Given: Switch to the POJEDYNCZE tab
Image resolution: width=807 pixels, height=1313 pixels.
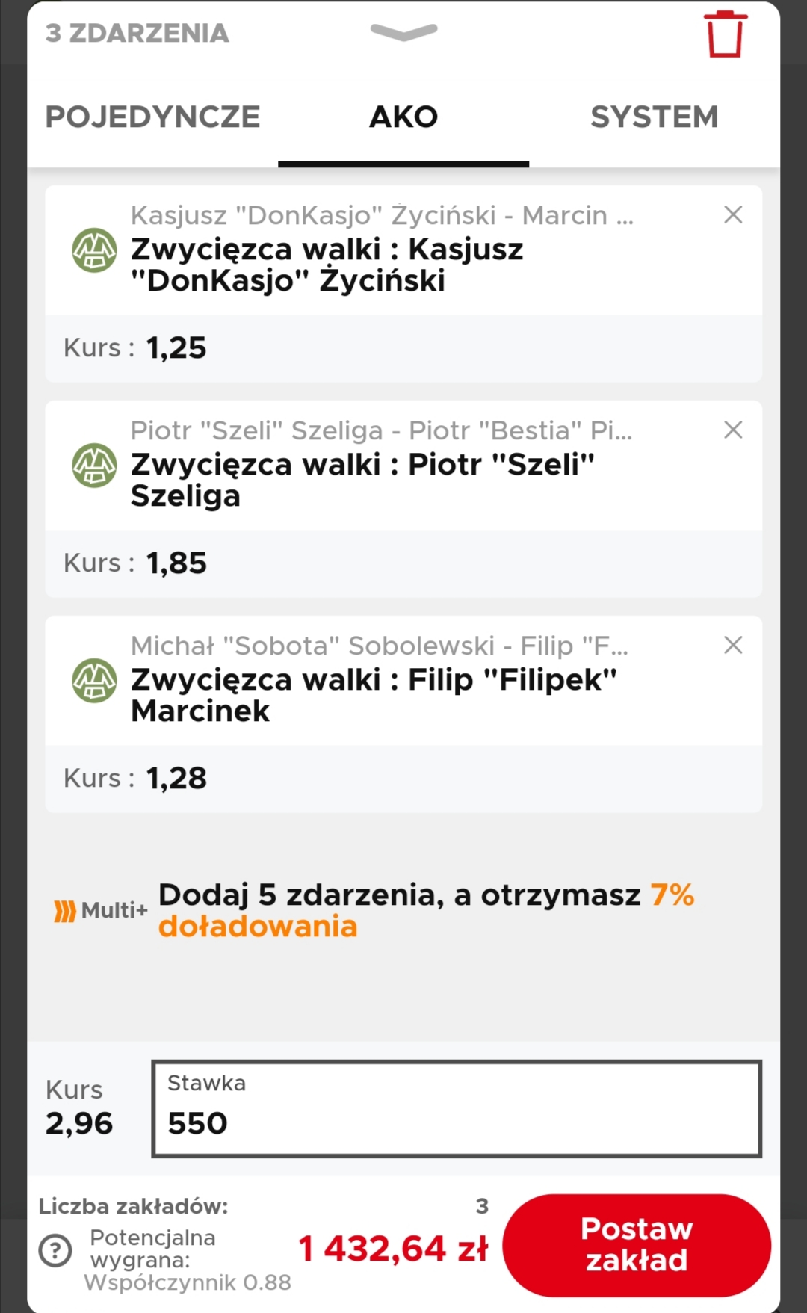Looking at the screenshot, I should (x=153, y=117).
